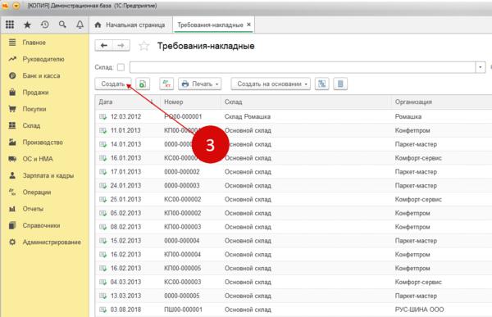The height and width of the screenshot is (317, 492).
Task: Select document number РО00-000001
Action: click(x=183, y=116)
